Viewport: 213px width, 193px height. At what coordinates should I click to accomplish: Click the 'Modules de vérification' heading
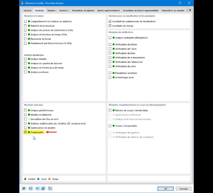pos(121,32)
